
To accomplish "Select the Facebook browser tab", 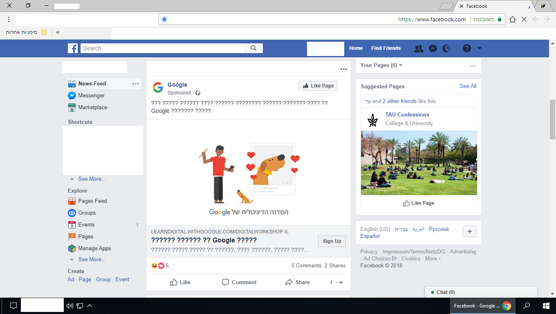I will coord(494,6).
